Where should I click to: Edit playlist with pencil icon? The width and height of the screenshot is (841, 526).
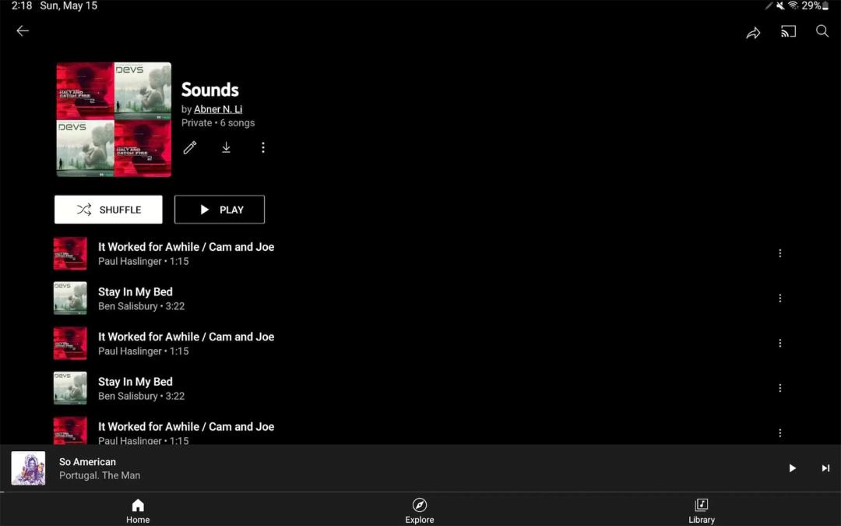tap(190, 147)
